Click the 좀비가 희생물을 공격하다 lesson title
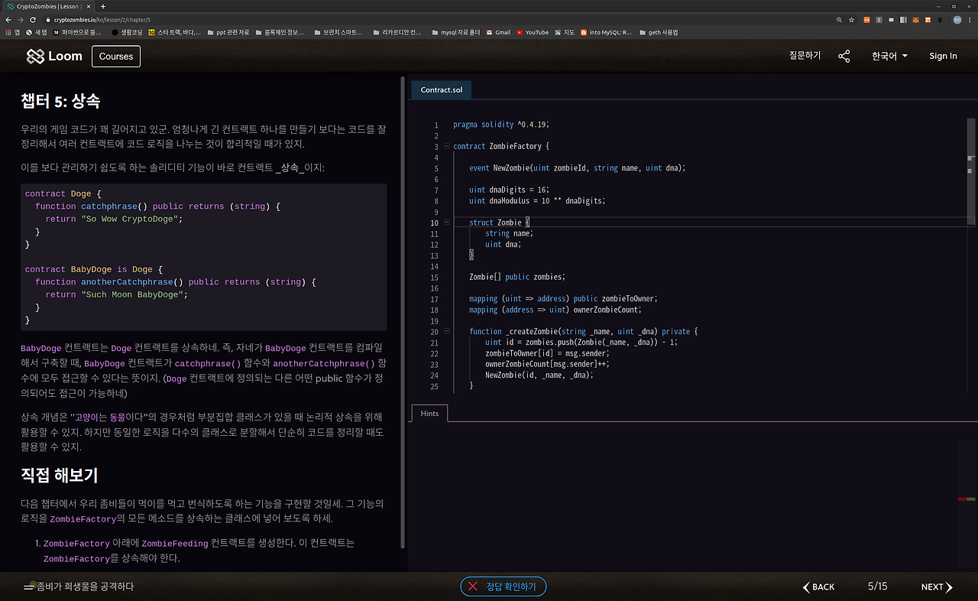This screenshot has width=978, height=601. click(x=85, y=586)
